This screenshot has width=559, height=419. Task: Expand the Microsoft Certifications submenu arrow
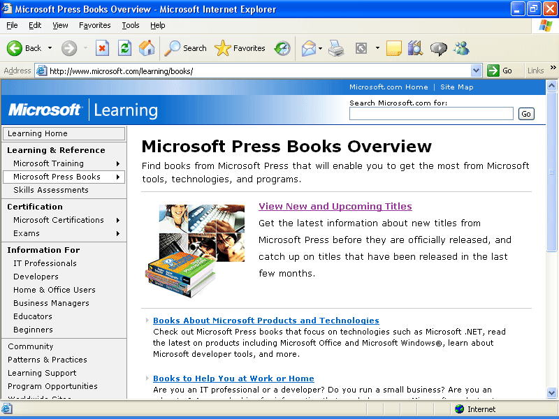tap(118, 220)
